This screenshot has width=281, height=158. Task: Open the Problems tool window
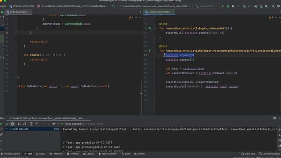click(x=56, y=154)
